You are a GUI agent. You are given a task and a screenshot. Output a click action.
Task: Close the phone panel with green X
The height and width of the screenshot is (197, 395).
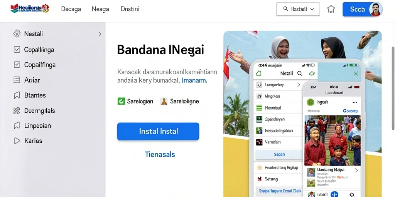(356, 73)
